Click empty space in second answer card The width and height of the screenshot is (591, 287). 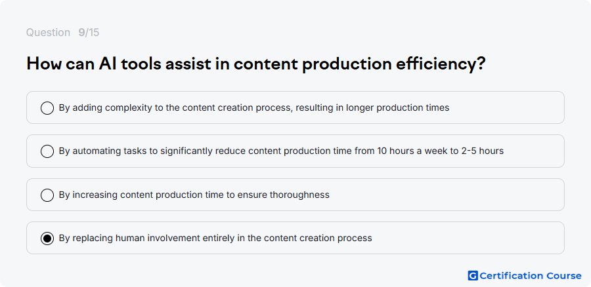[x=535, y=151]
